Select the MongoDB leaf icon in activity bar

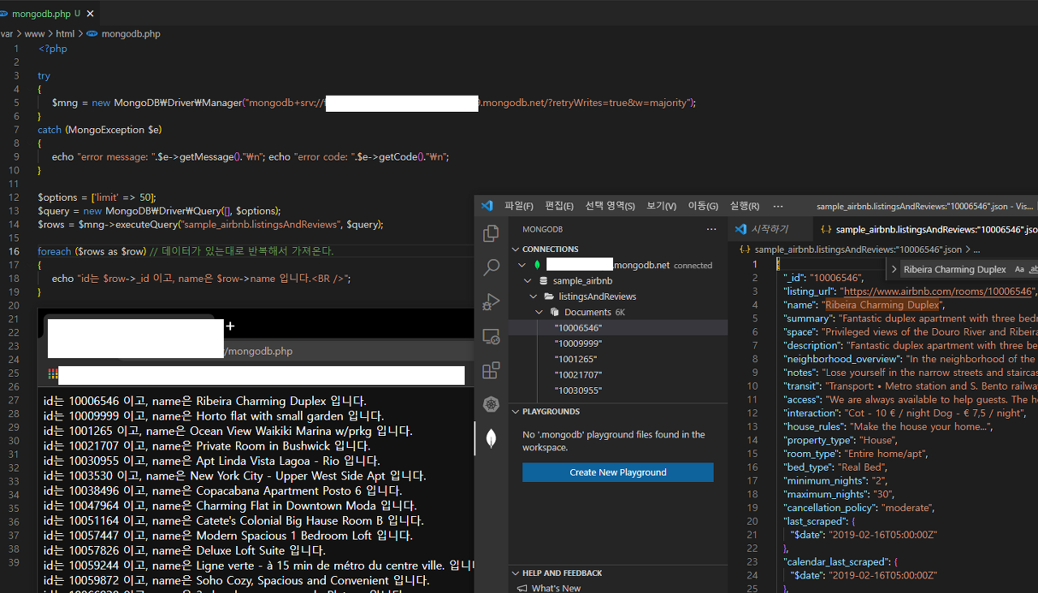(491, 438)
